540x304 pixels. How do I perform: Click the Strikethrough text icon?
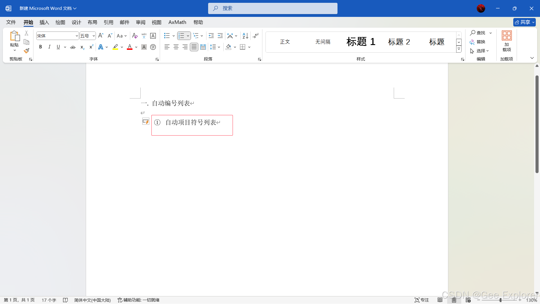[73, 47]
